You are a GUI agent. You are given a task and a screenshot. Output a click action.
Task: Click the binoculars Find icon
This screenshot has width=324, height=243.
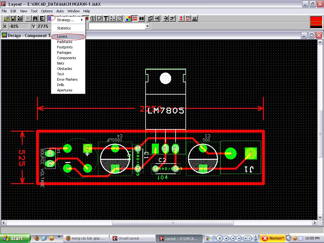pos(35,19)
